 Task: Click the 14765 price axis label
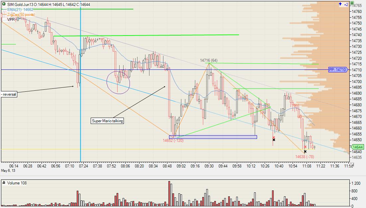357,5
